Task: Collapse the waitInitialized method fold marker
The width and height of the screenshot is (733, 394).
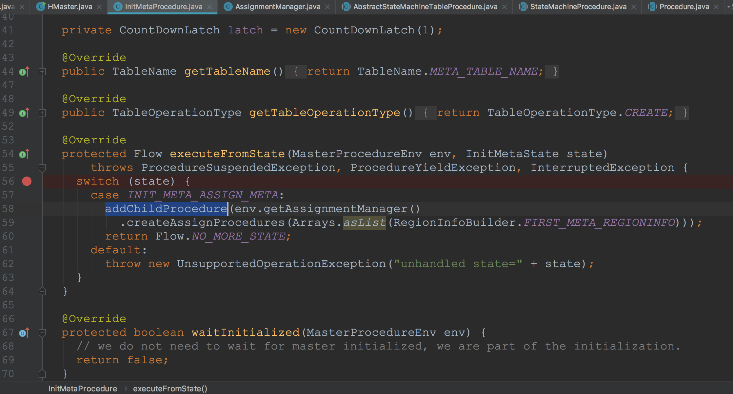Action: [42, 333]
